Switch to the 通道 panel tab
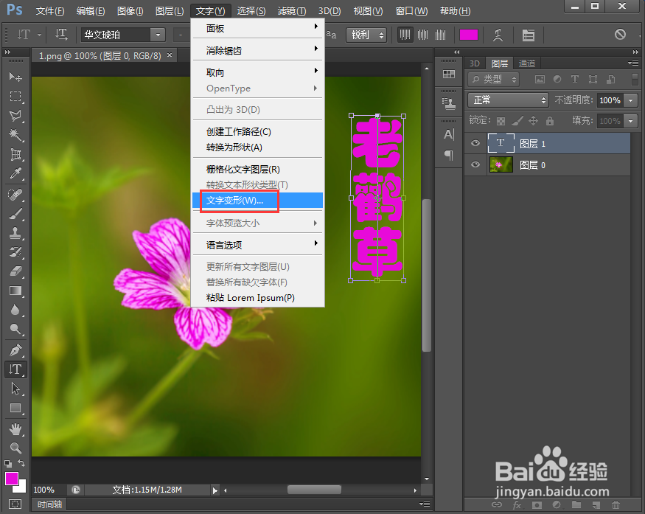 tap(526, 63)
